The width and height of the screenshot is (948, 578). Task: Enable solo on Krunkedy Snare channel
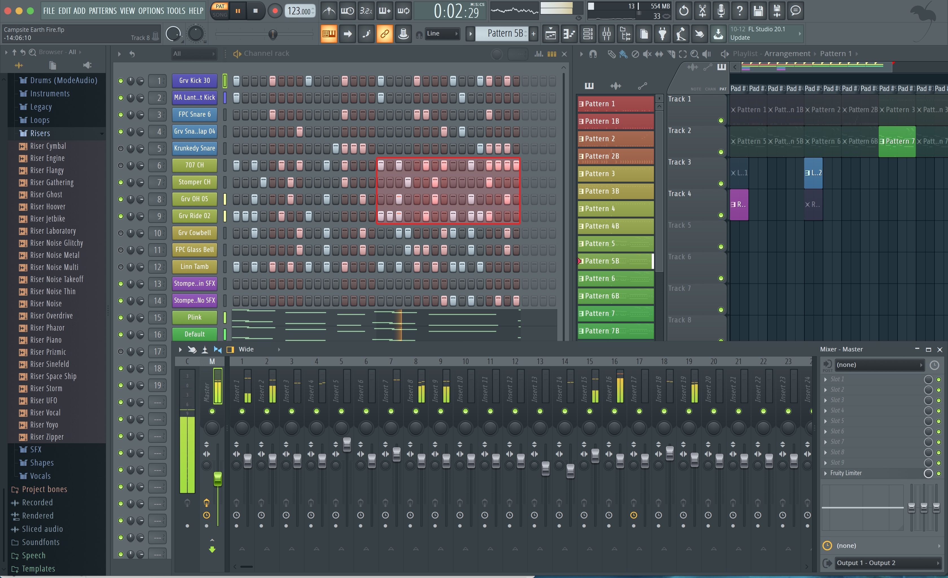tap(122, 148)
